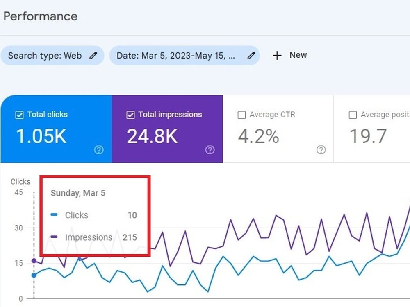
Task: Enable the Average CTR checkbox
Action: click(241, 115)
